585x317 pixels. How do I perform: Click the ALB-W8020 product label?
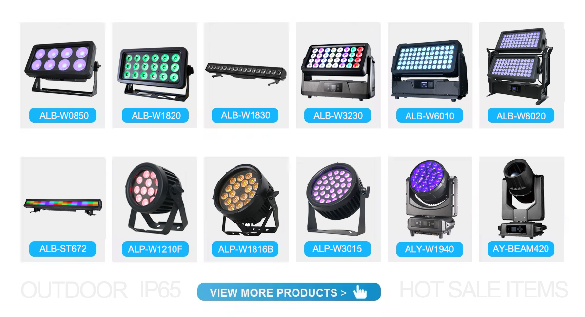click(x=521, y=116)
